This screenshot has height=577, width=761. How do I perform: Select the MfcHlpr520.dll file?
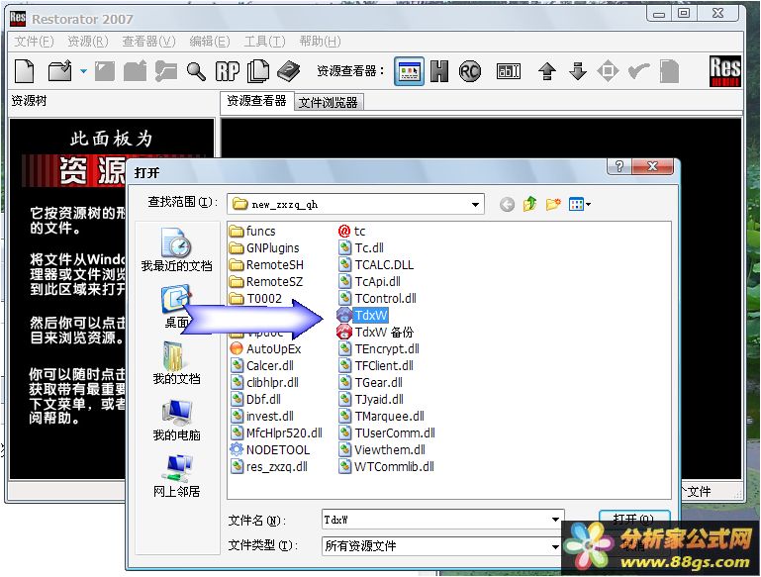[x=276, y=433]
